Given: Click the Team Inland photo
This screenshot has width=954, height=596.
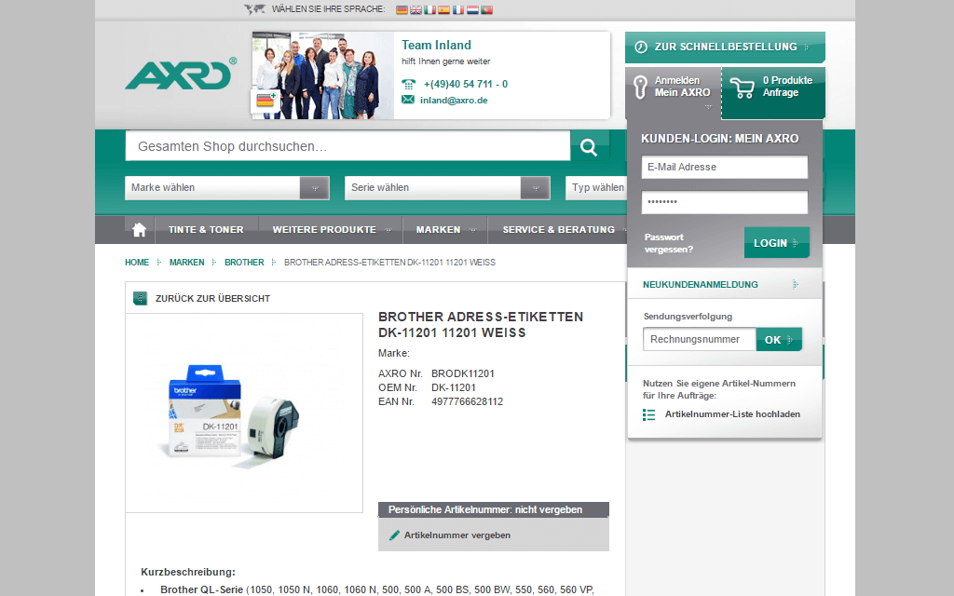Looking at the screenshot, I should pyautogui.click(x=323, y=75).
